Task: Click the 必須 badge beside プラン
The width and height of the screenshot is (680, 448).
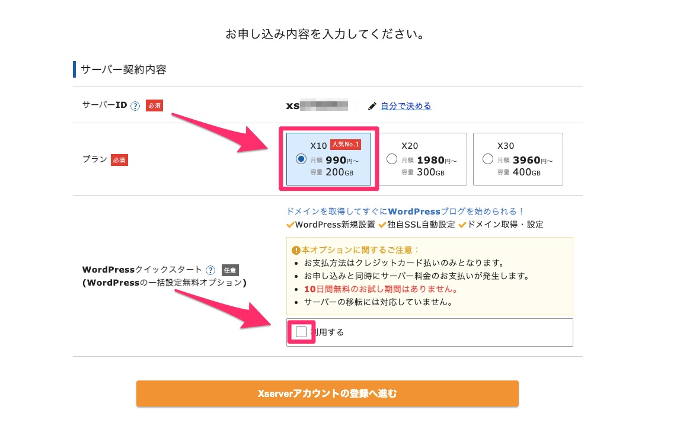Action: [119, 160]
